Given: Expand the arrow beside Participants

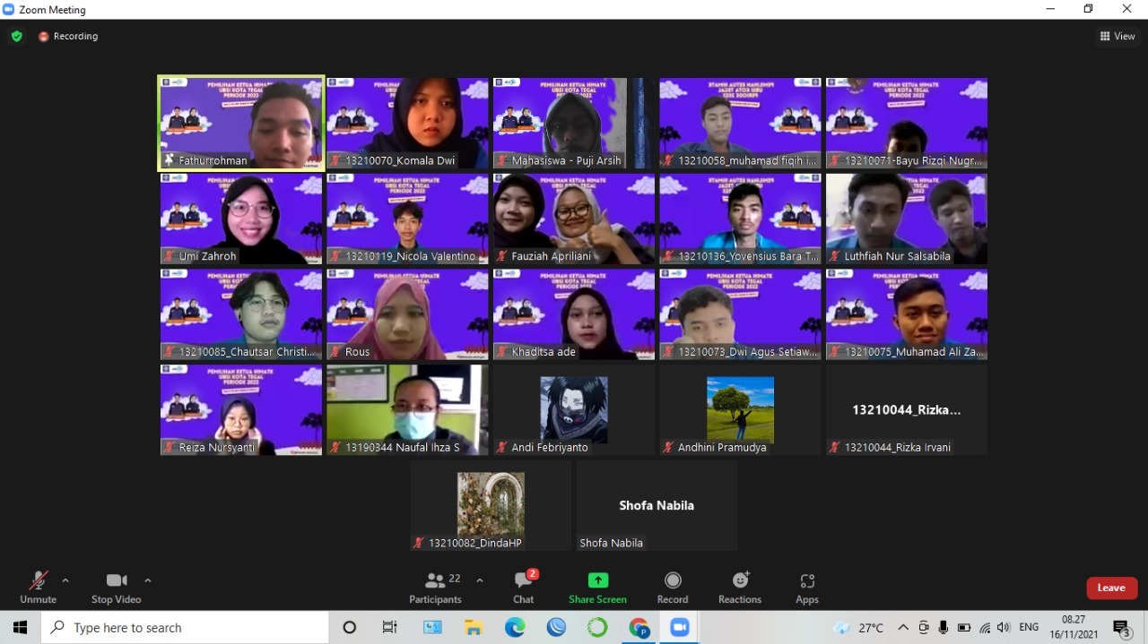Looking at the screenshot, I should point(480,580).
